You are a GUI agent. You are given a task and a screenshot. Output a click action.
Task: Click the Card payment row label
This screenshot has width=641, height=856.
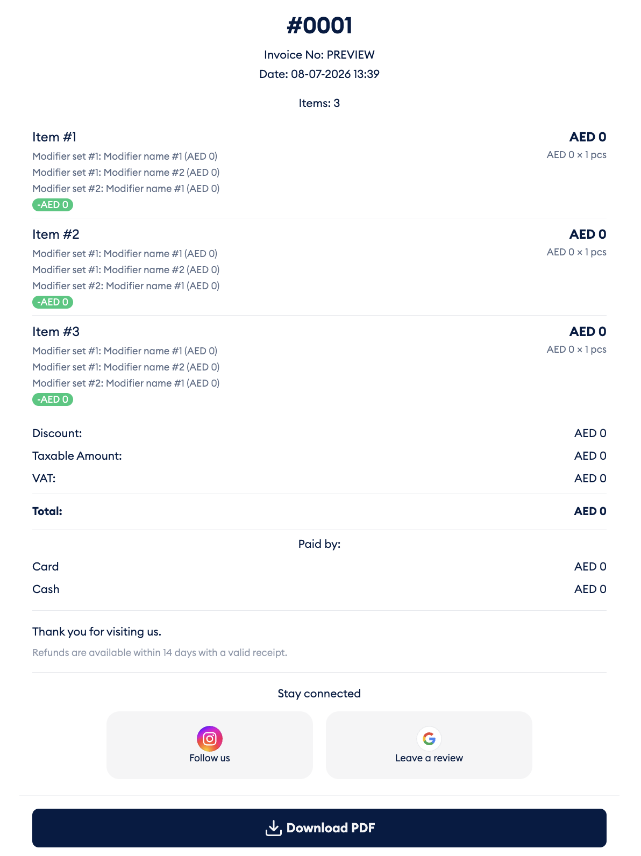46,567
